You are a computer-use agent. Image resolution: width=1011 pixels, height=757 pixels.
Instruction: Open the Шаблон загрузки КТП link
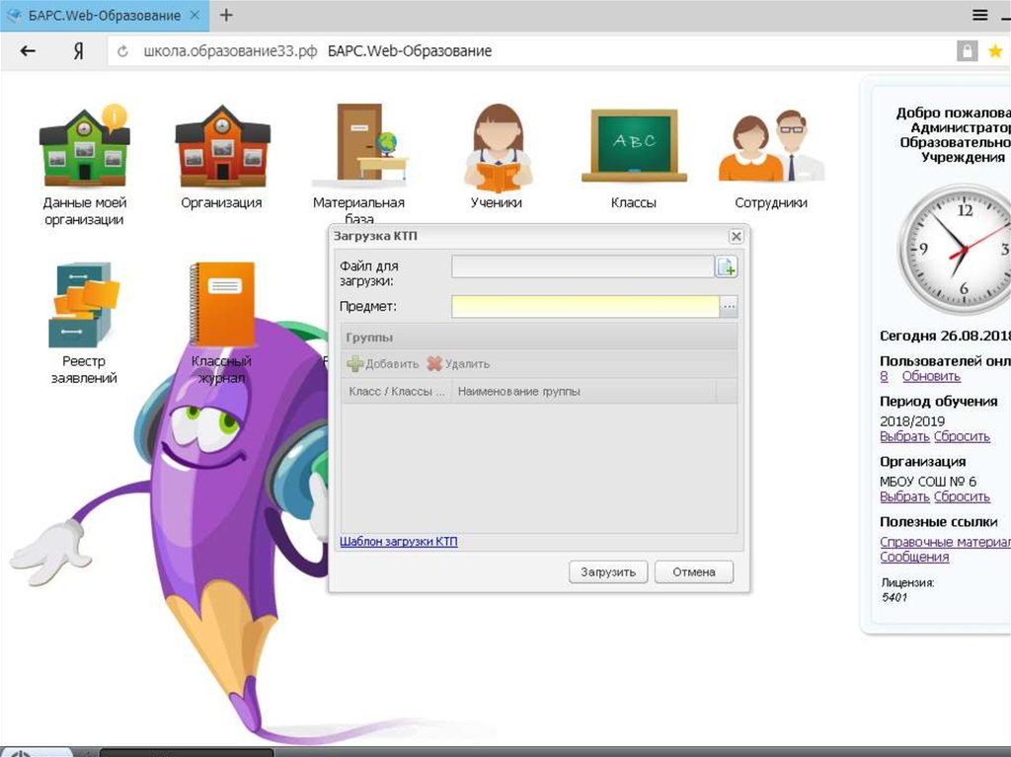(x=398, y=542)
